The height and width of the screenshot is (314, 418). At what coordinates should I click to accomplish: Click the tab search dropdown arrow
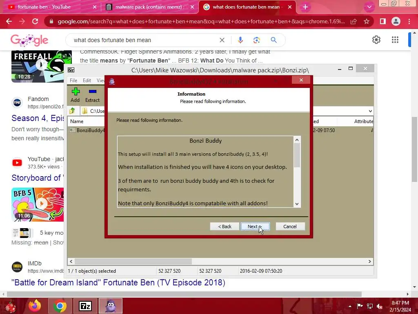[x=369, y=7]
